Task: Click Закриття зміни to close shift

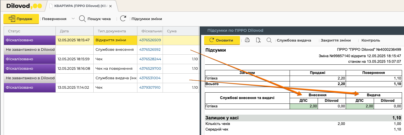Action: (336, 40)
